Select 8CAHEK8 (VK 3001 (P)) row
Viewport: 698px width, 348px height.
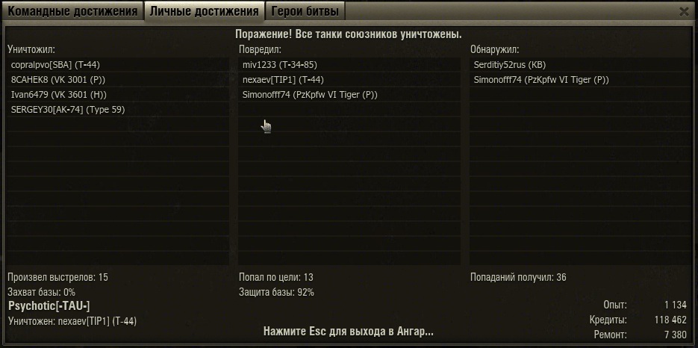(119, 80)
